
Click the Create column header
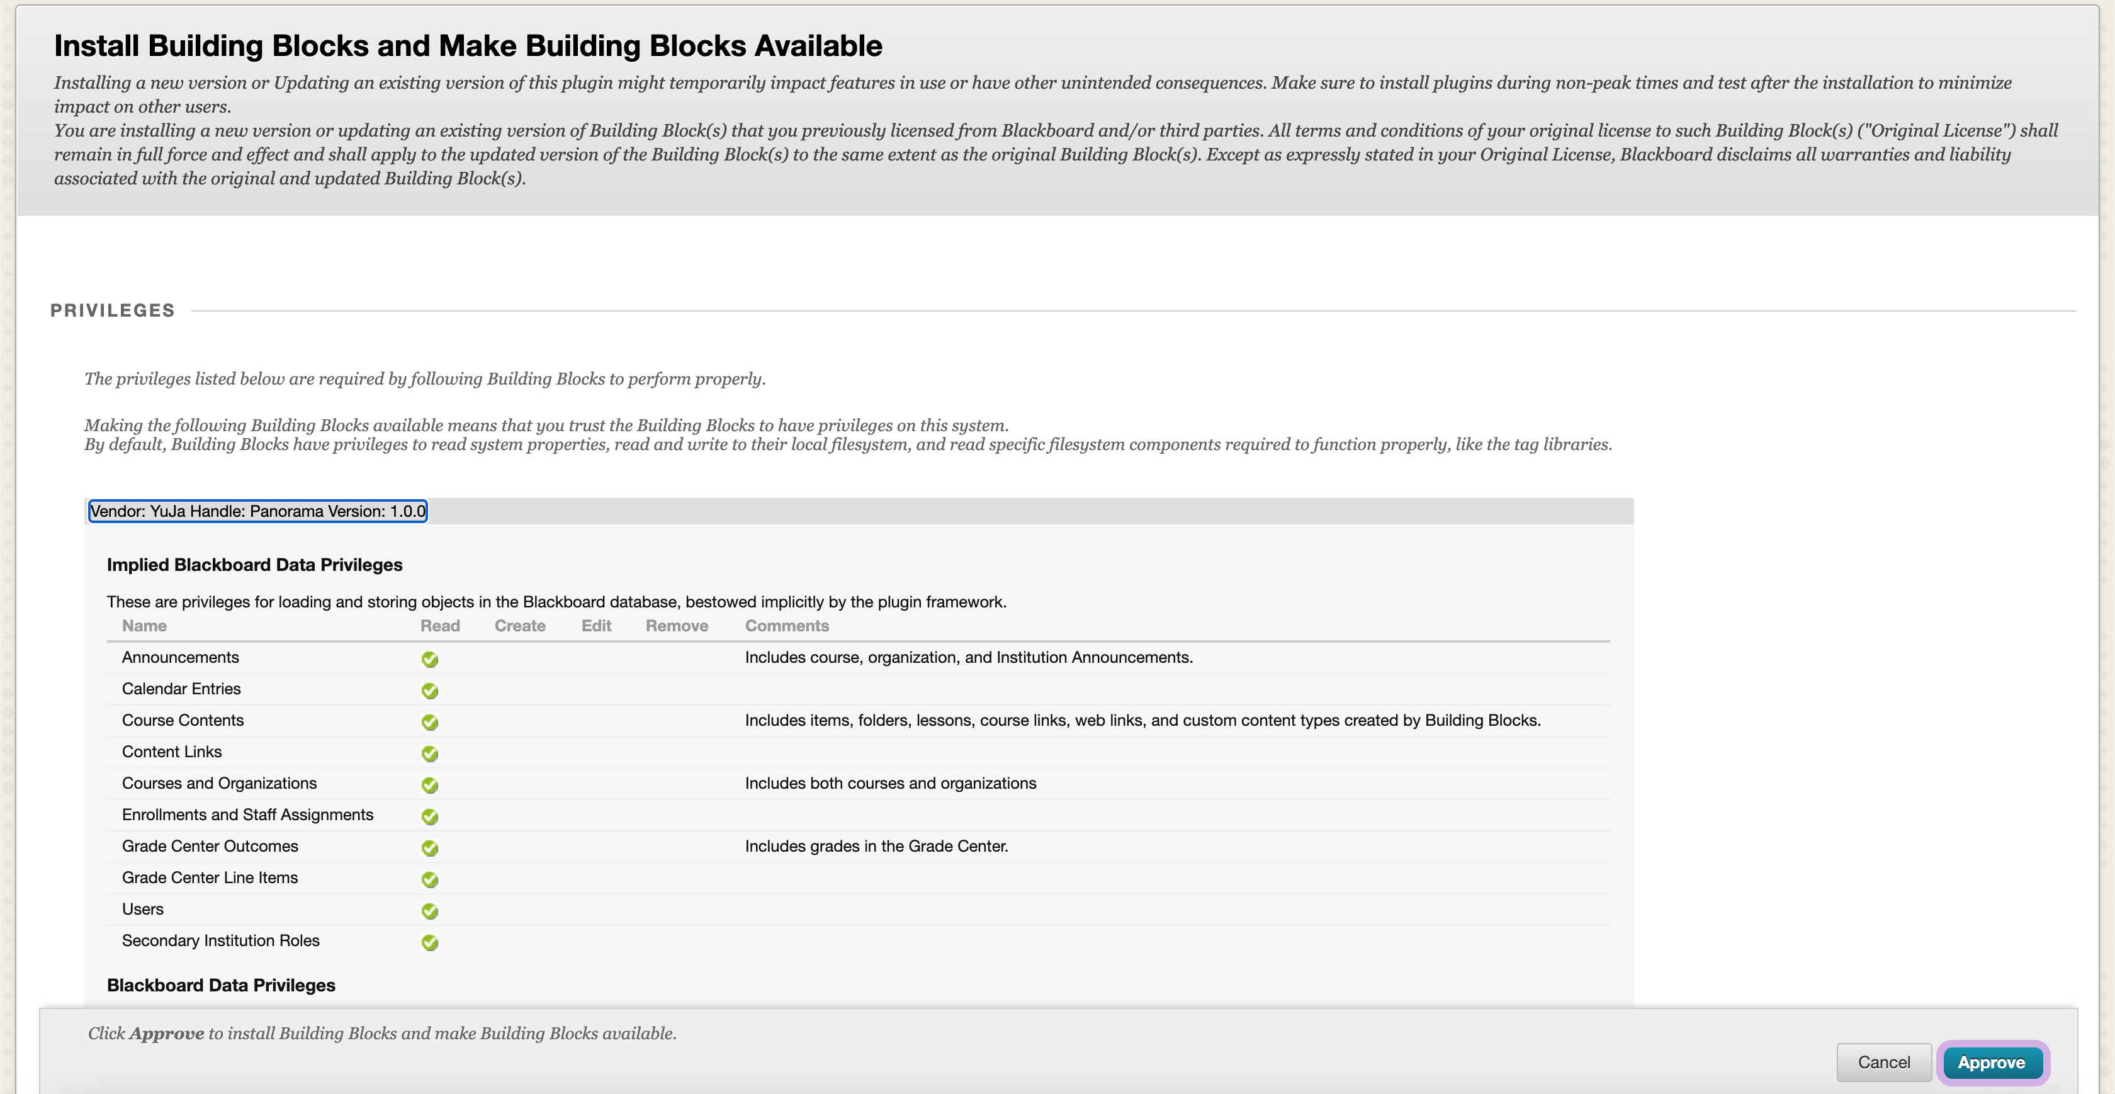[x=520, y=626]
